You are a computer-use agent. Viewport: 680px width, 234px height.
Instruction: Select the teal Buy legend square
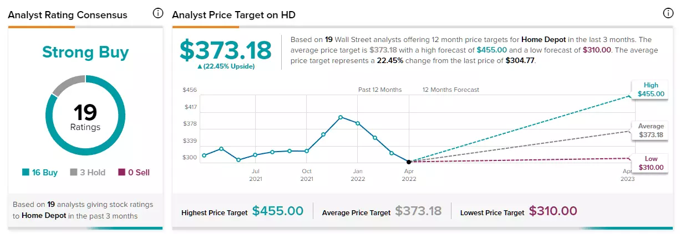click(26, 173)
